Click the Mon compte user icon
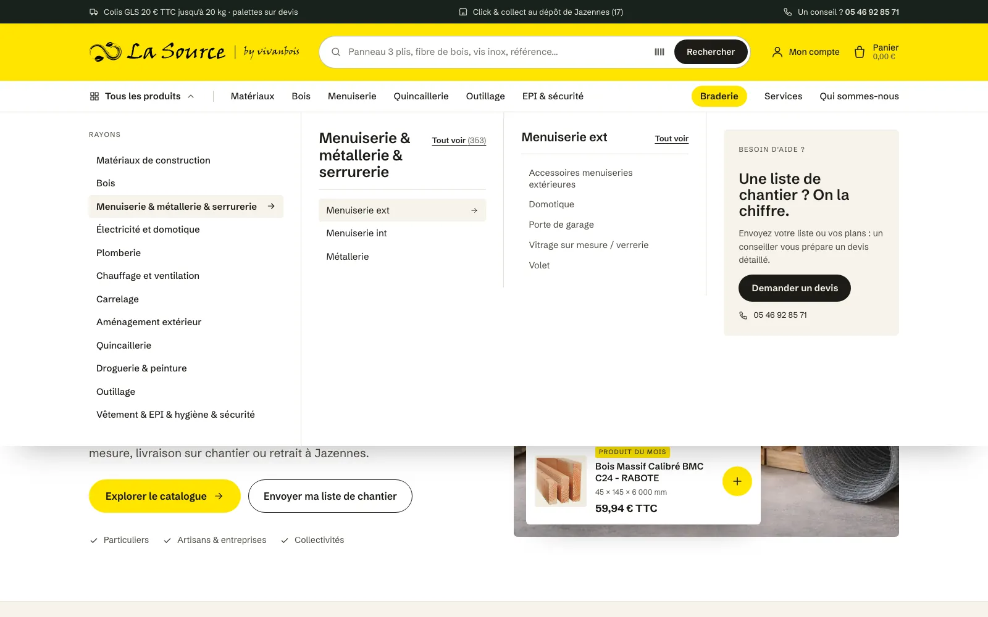The height and width of the screenshot is (617, 988). (777, 52)
